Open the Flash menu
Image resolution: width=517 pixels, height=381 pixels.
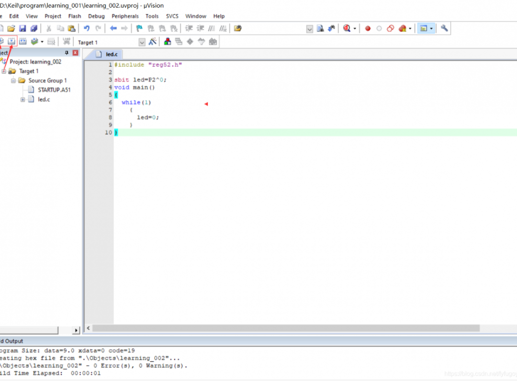click(75, 16)
